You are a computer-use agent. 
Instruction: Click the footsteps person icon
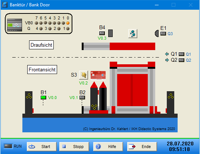(133, 34)
